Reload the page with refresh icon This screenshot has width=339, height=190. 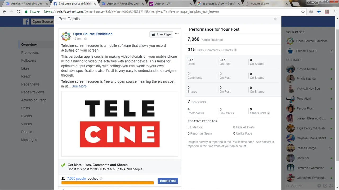18,12
